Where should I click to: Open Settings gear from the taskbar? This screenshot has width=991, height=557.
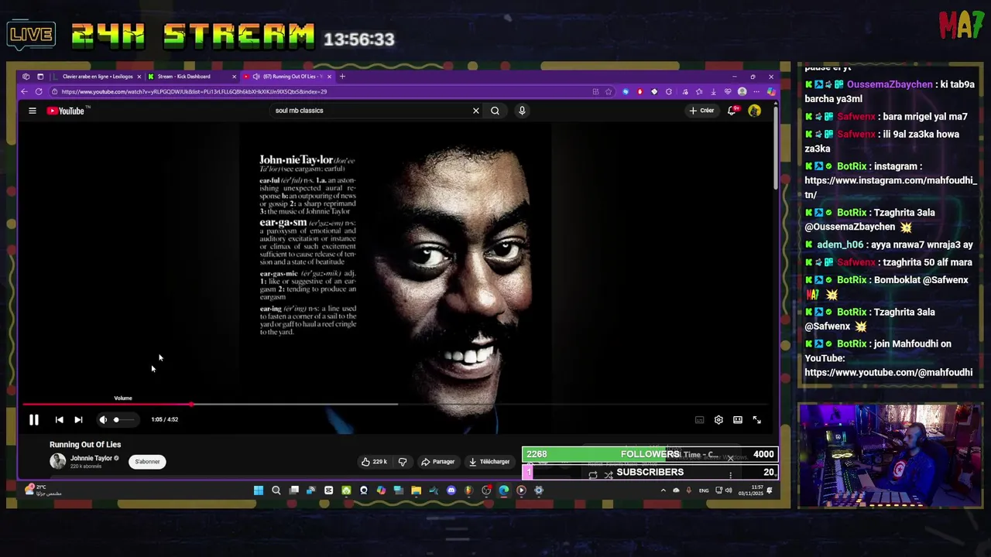539,490
